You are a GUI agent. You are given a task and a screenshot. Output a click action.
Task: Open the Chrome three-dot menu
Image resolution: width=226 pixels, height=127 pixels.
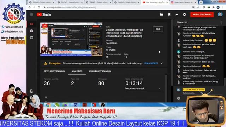(223, 7)
